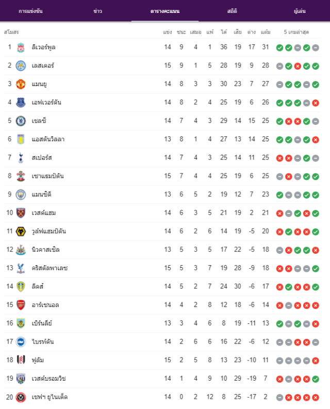Click Everton's latest red loss result icon
Viewport: 330px width, 409px height.
point(316,103)
